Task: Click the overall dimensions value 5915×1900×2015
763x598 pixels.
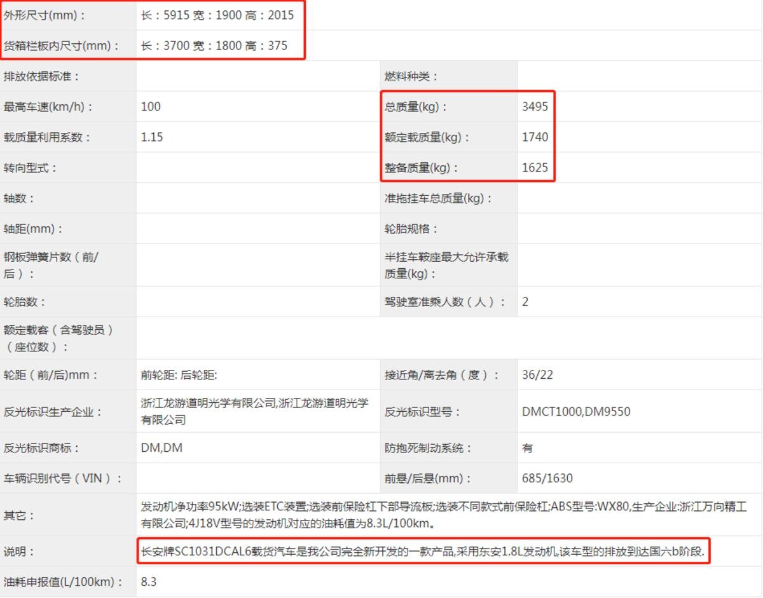Action: point(217,15)
